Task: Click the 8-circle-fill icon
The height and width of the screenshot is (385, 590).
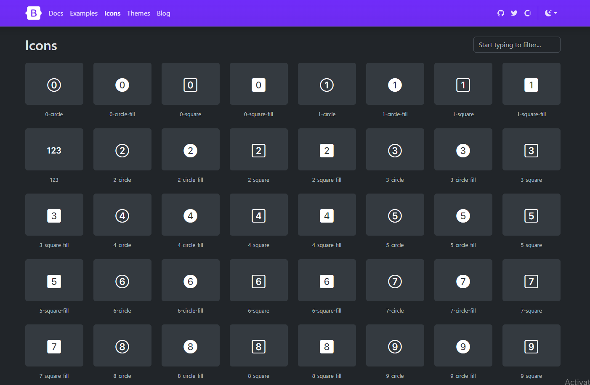Action: 190,345
